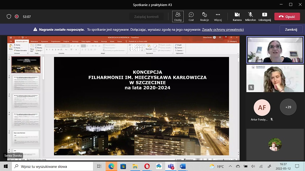Click the red recording indicator
This screenshot has height=171, width=305.
(x=17, y=16)
